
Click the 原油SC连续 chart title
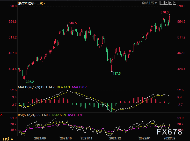(x=26, y=3)
